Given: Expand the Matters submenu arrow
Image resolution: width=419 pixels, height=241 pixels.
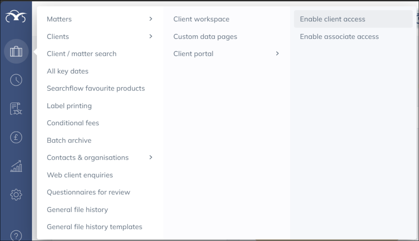Looking at the screenshot, I should [151, 19].
